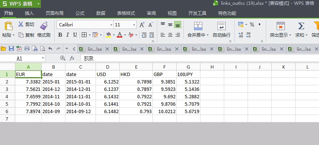Toggle bold formatting
319x145 pixels.
pos(60,35)
